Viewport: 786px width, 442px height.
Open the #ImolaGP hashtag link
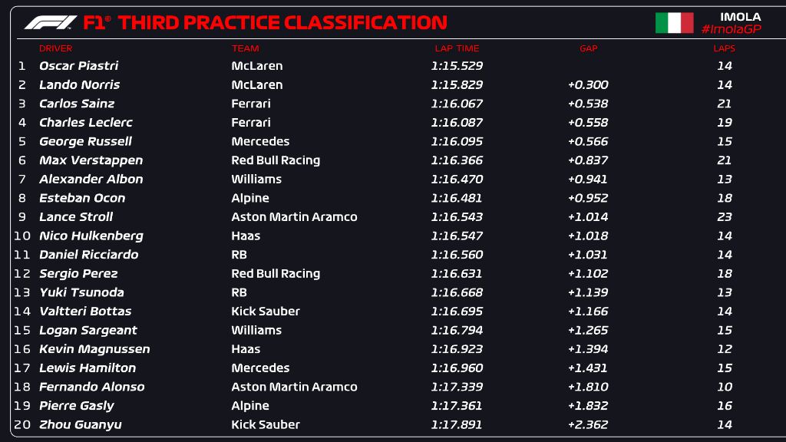point(731,30)
